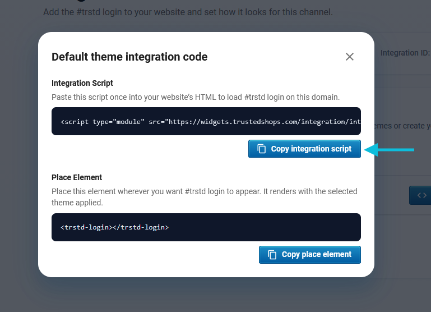Click the 'Place Element' heading
This screenshot has width=431, height=312.
[x=77, y=177]
